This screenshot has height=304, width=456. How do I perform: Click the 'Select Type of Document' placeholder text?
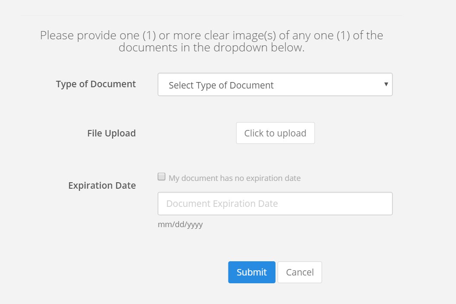221,85
